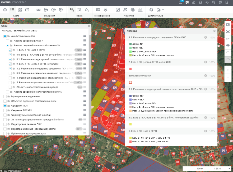The height and width of the screenshot is (172, 233).
Task: Select the search by area tool
Action: pos(79,10)
